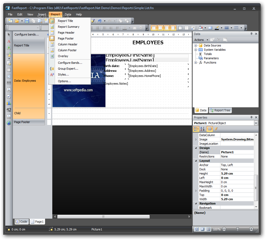Expand the Functions tree node
Viewport: 266px width, 240px height.
[196, 62]
